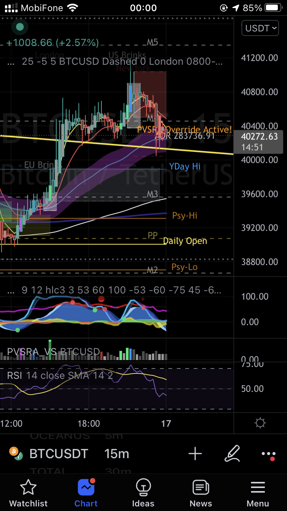Tap the Psy-Lo level label
This screenshot has width=287, height=511.
click(x=184, y=267)
